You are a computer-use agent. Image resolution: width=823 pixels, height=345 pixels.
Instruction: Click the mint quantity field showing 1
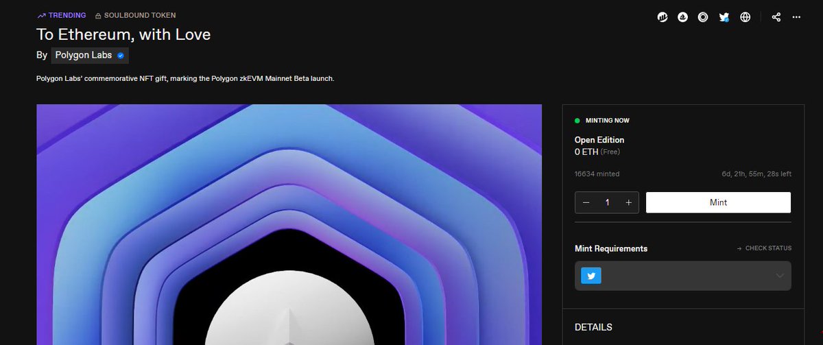607,202
